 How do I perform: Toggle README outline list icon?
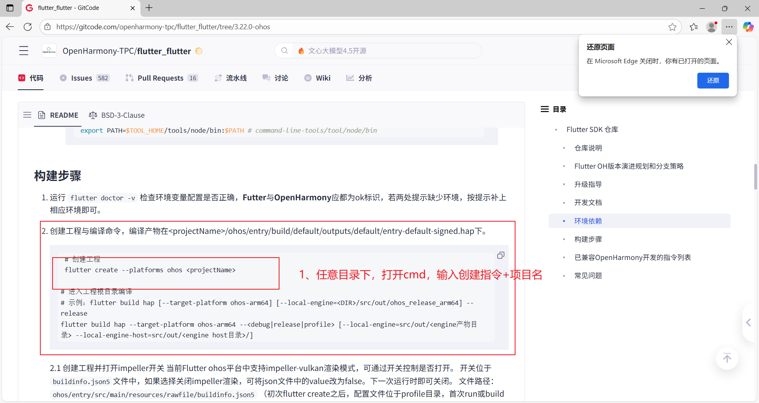[x=27, y=115]
